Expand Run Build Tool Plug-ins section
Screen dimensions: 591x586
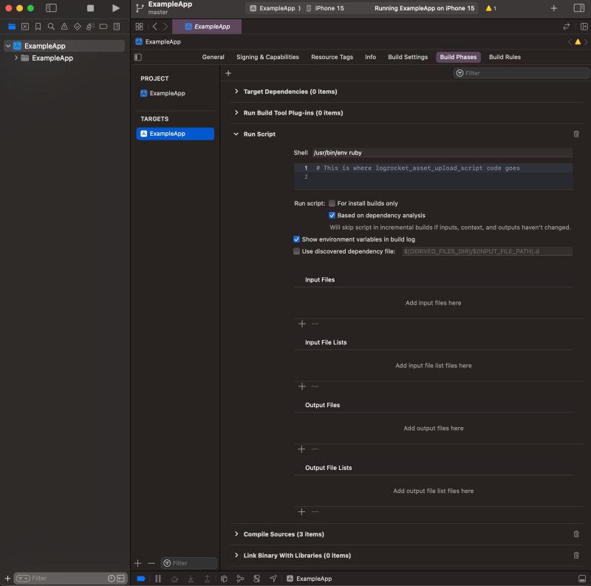(x=236, y=112)
